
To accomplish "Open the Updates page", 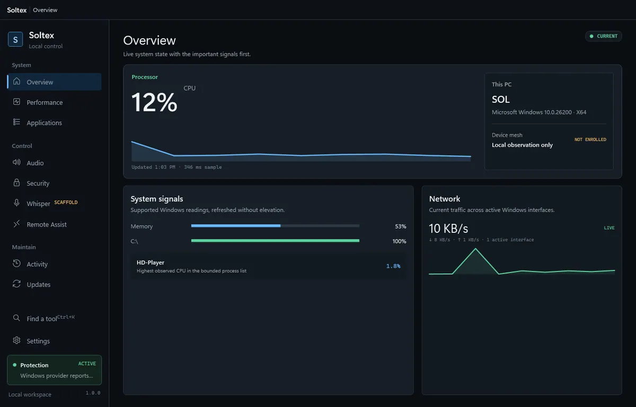I will (54, 284).
